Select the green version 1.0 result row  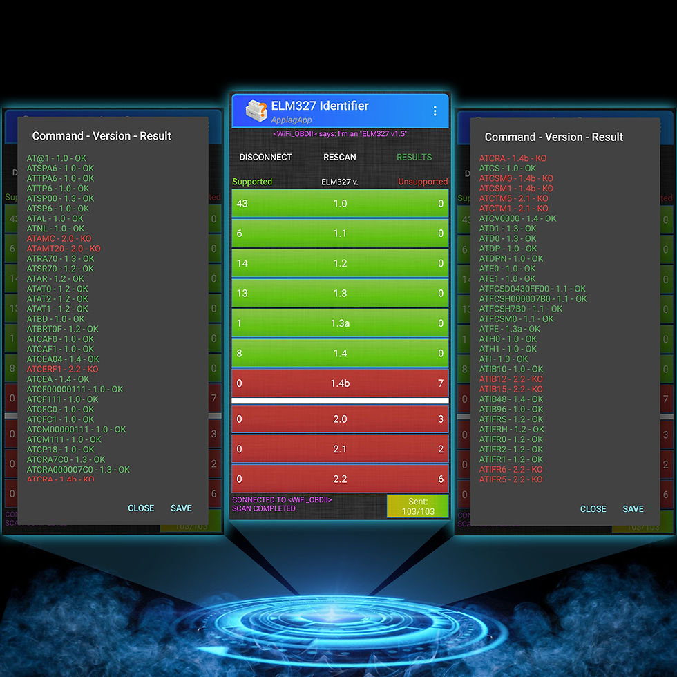[340, 203]
